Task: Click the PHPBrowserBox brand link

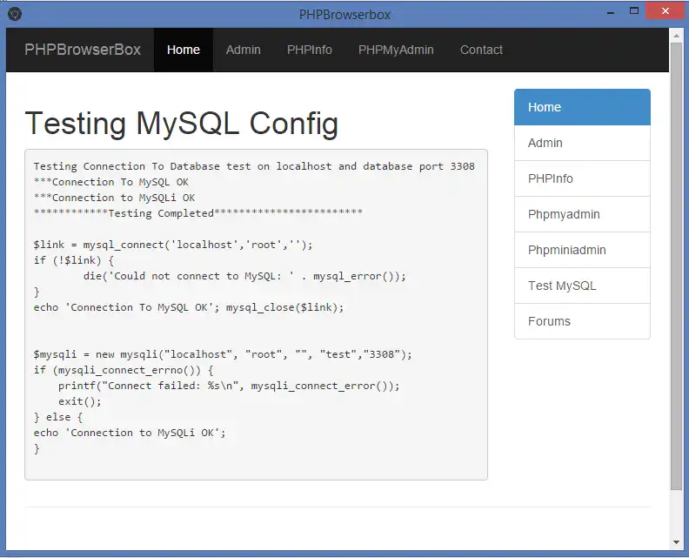Action: click(83, 50)
